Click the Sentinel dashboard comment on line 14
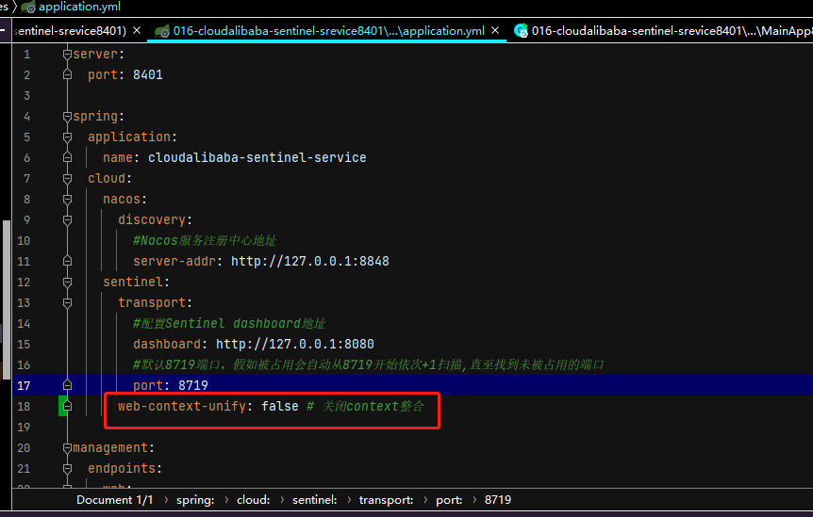Image resolution: width=813 pixels, height=517 pixels. (x=229, y=323)
